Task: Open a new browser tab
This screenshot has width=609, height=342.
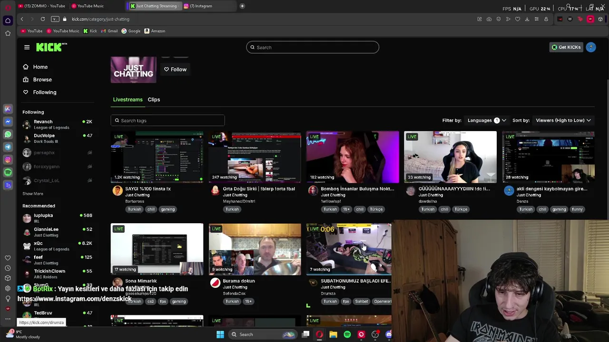Action: (242, 6)
